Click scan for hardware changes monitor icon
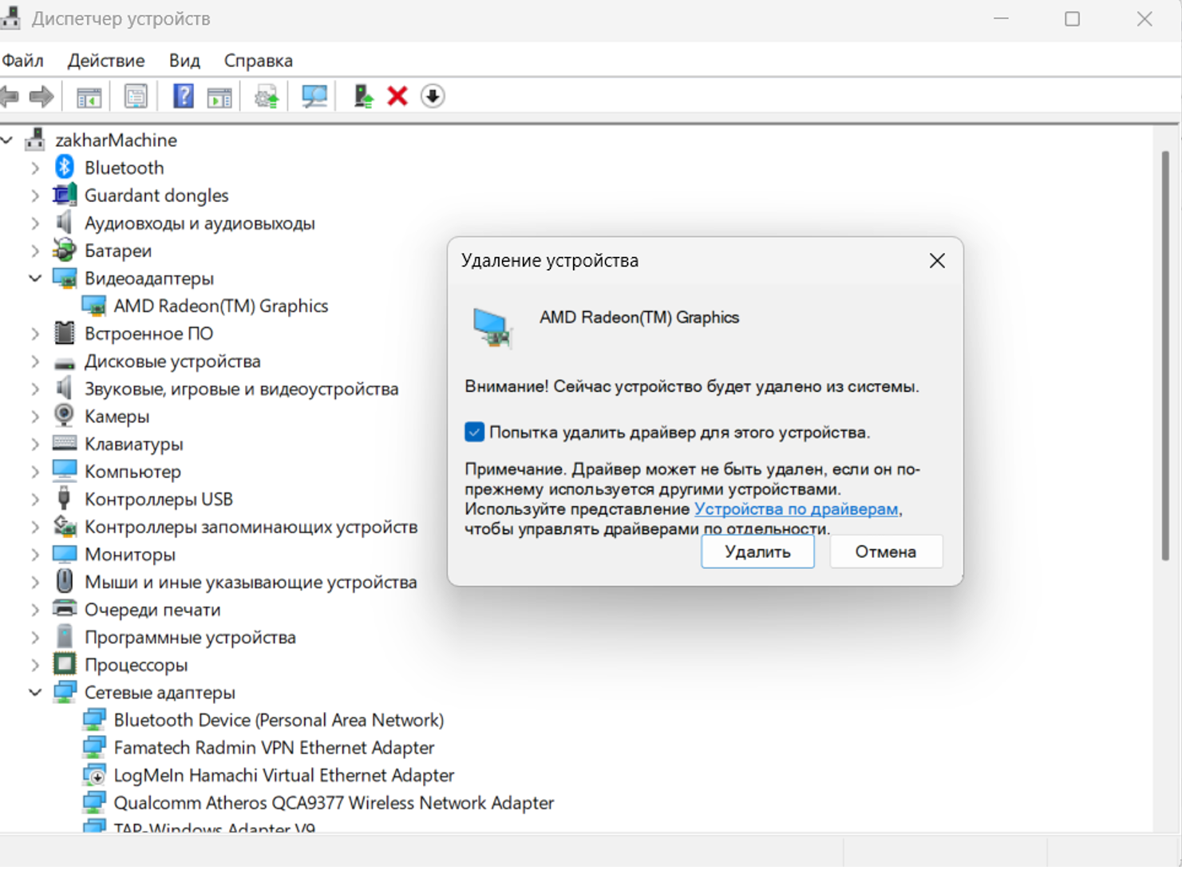 click(x=314, y=97)
